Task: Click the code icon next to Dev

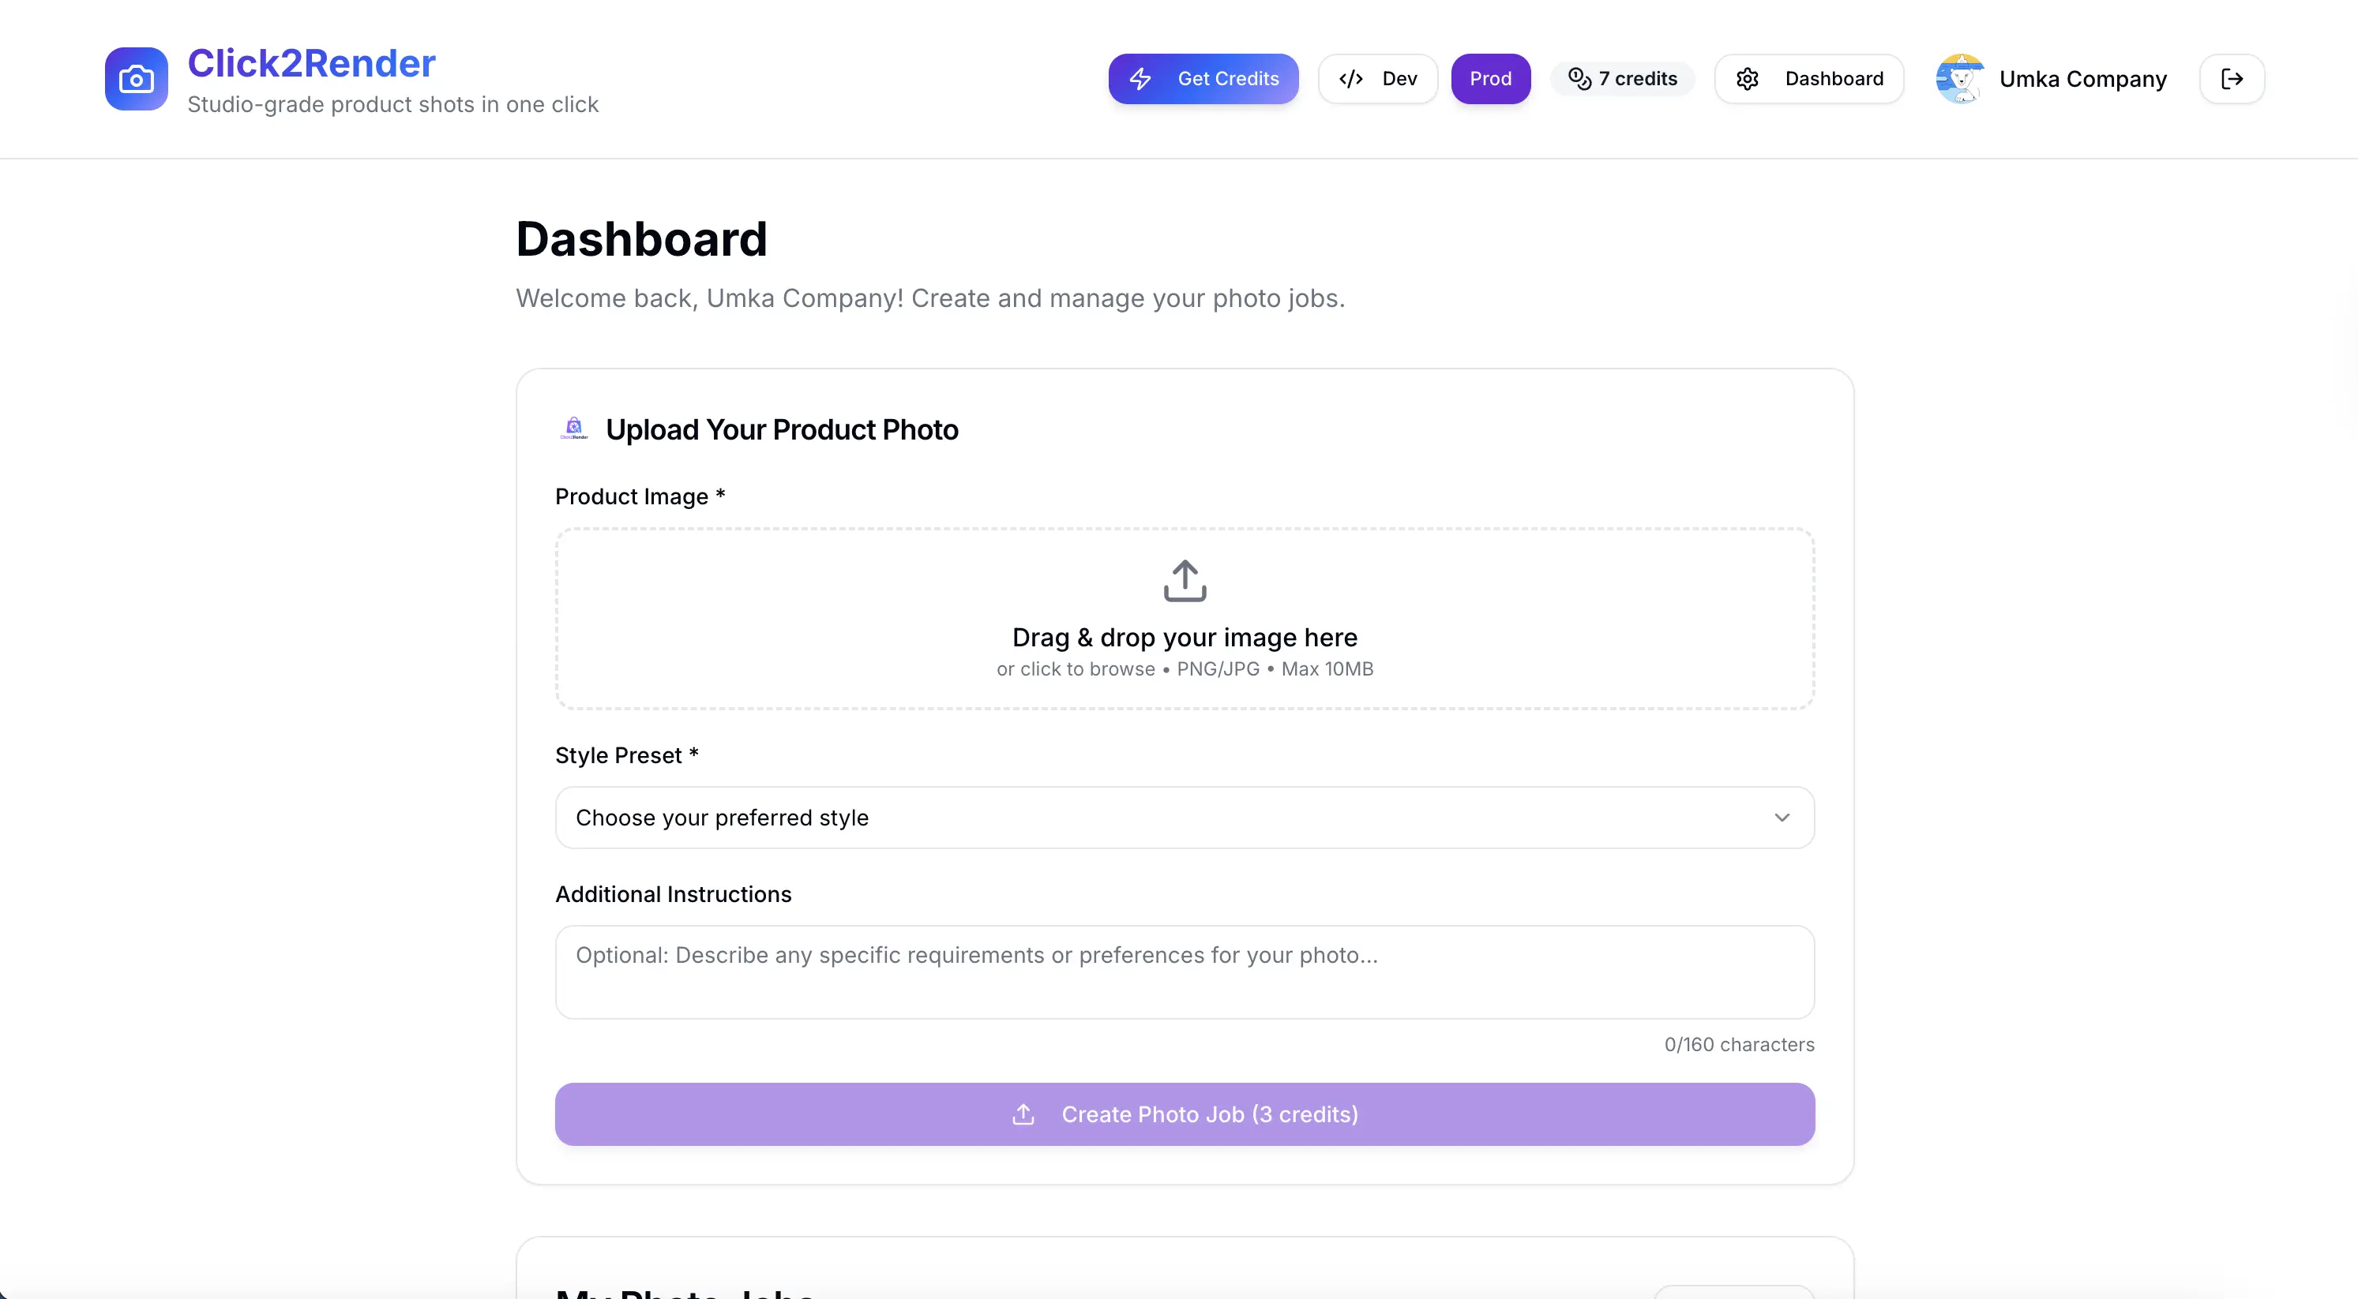Action: [x=1352, y=79]
